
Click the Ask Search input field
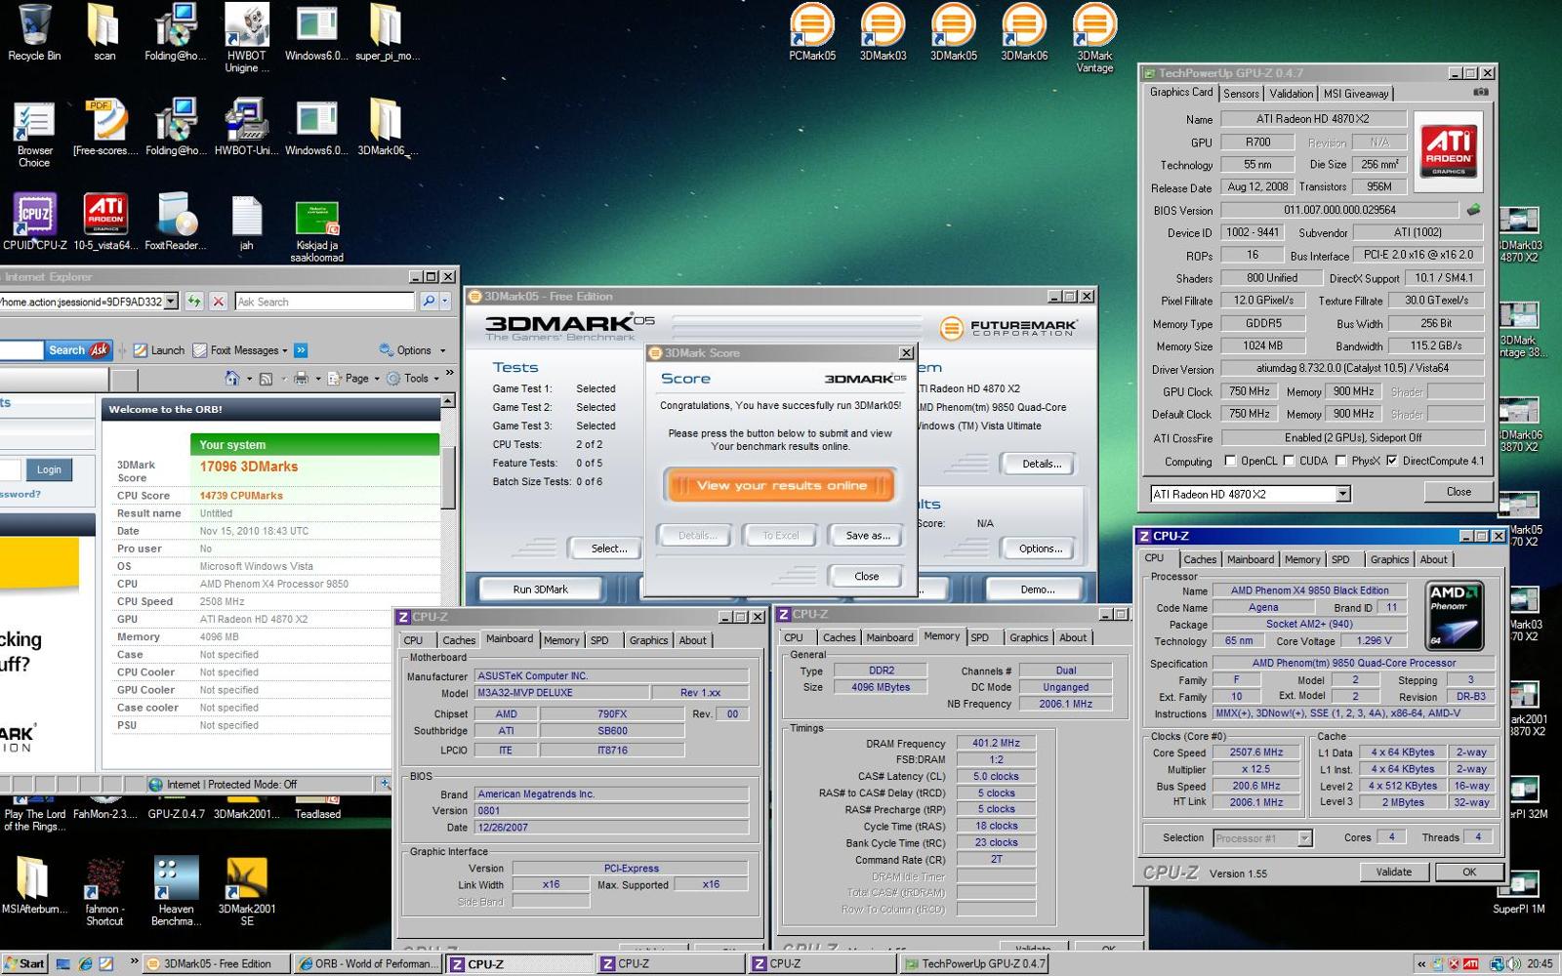pos(324,302)
